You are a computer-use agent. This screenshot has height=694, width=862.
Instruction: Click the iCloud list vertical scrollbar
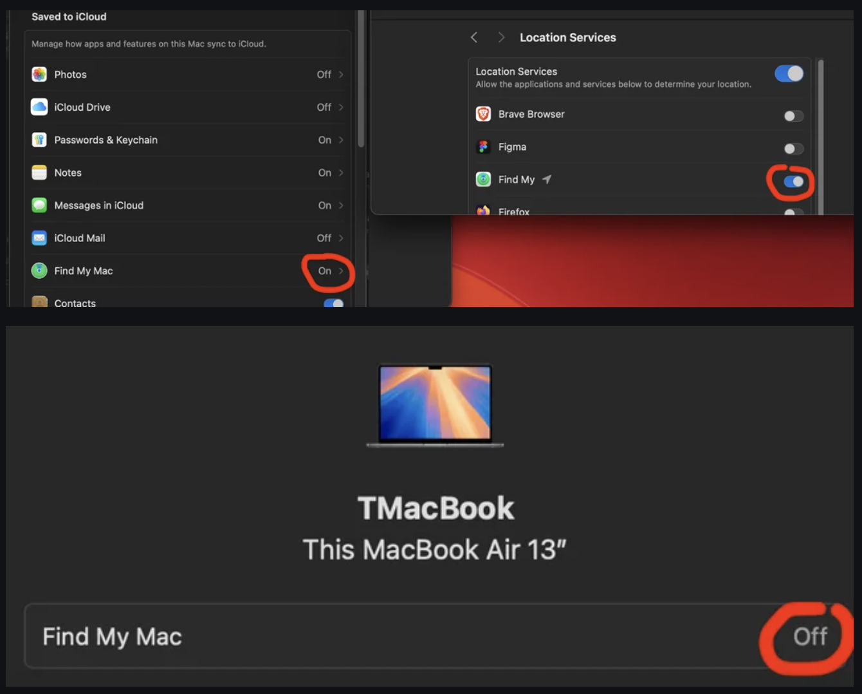pos(361,79)
